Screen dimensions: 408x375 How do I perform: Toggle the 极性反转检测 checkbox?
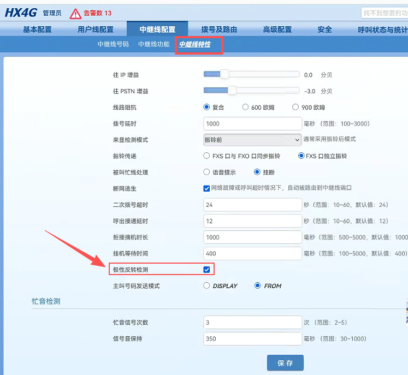coord(206,270)
